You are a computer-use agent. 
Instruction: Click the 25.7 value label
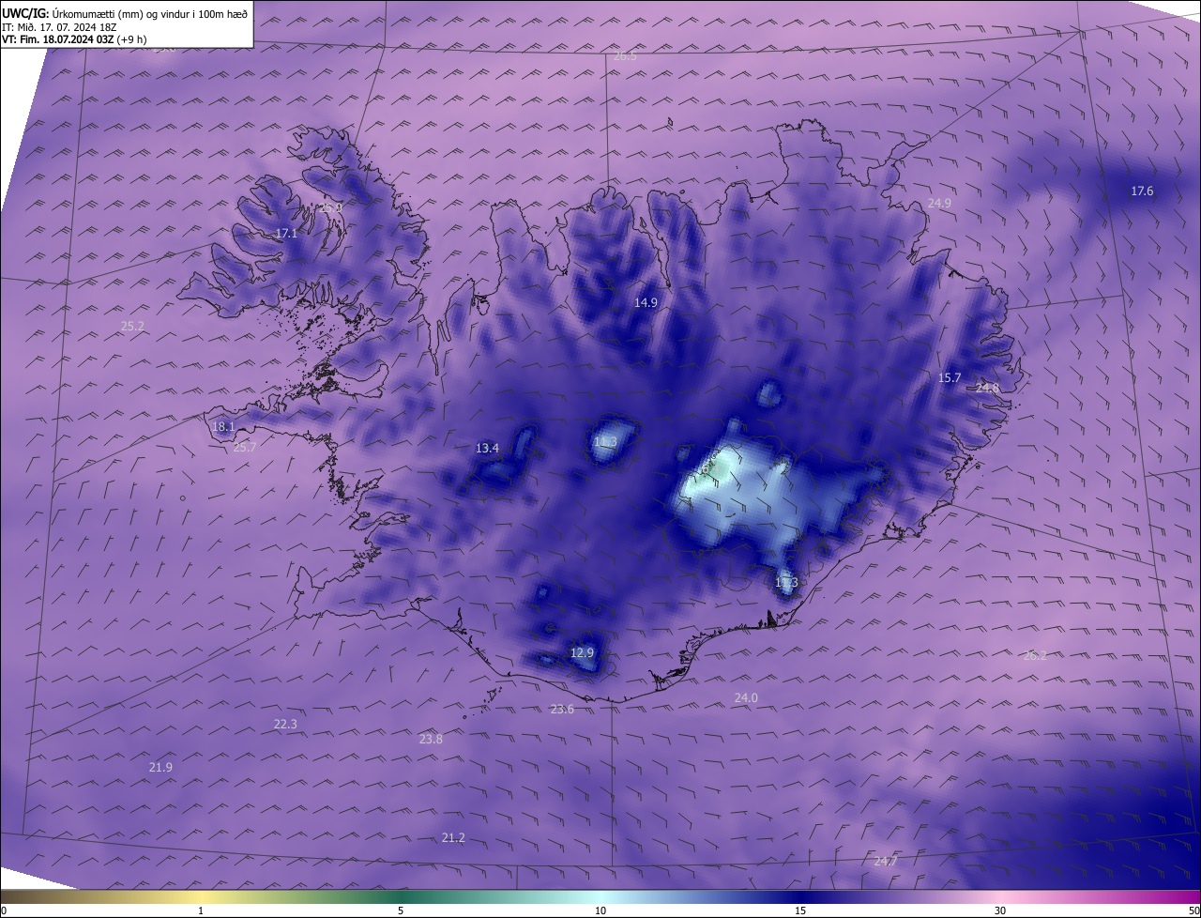(x=244, y=448)
